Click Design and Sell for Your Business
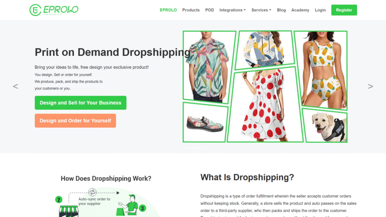The image size is (386, 217). (x=81, y=102)
